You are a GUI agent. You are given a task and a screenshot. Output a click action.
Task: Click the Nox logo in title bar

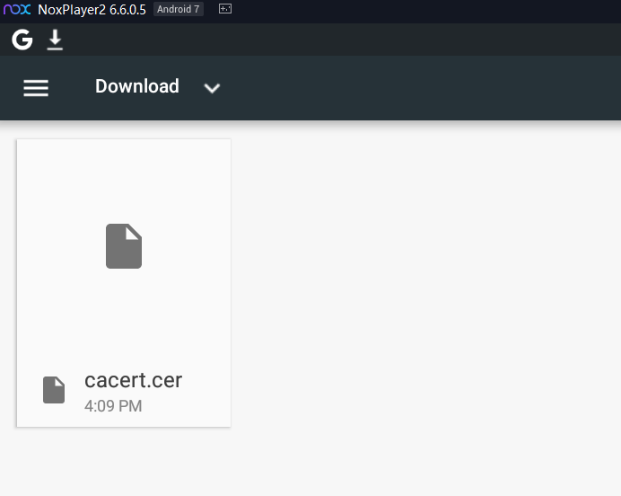point(17,9)
